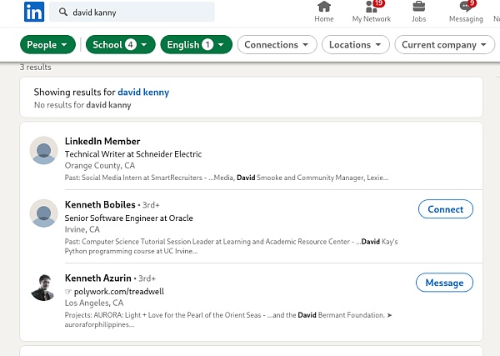
Task: Click Past: Computer Science Tutorial snippet
Action: [x=231, y=246]
